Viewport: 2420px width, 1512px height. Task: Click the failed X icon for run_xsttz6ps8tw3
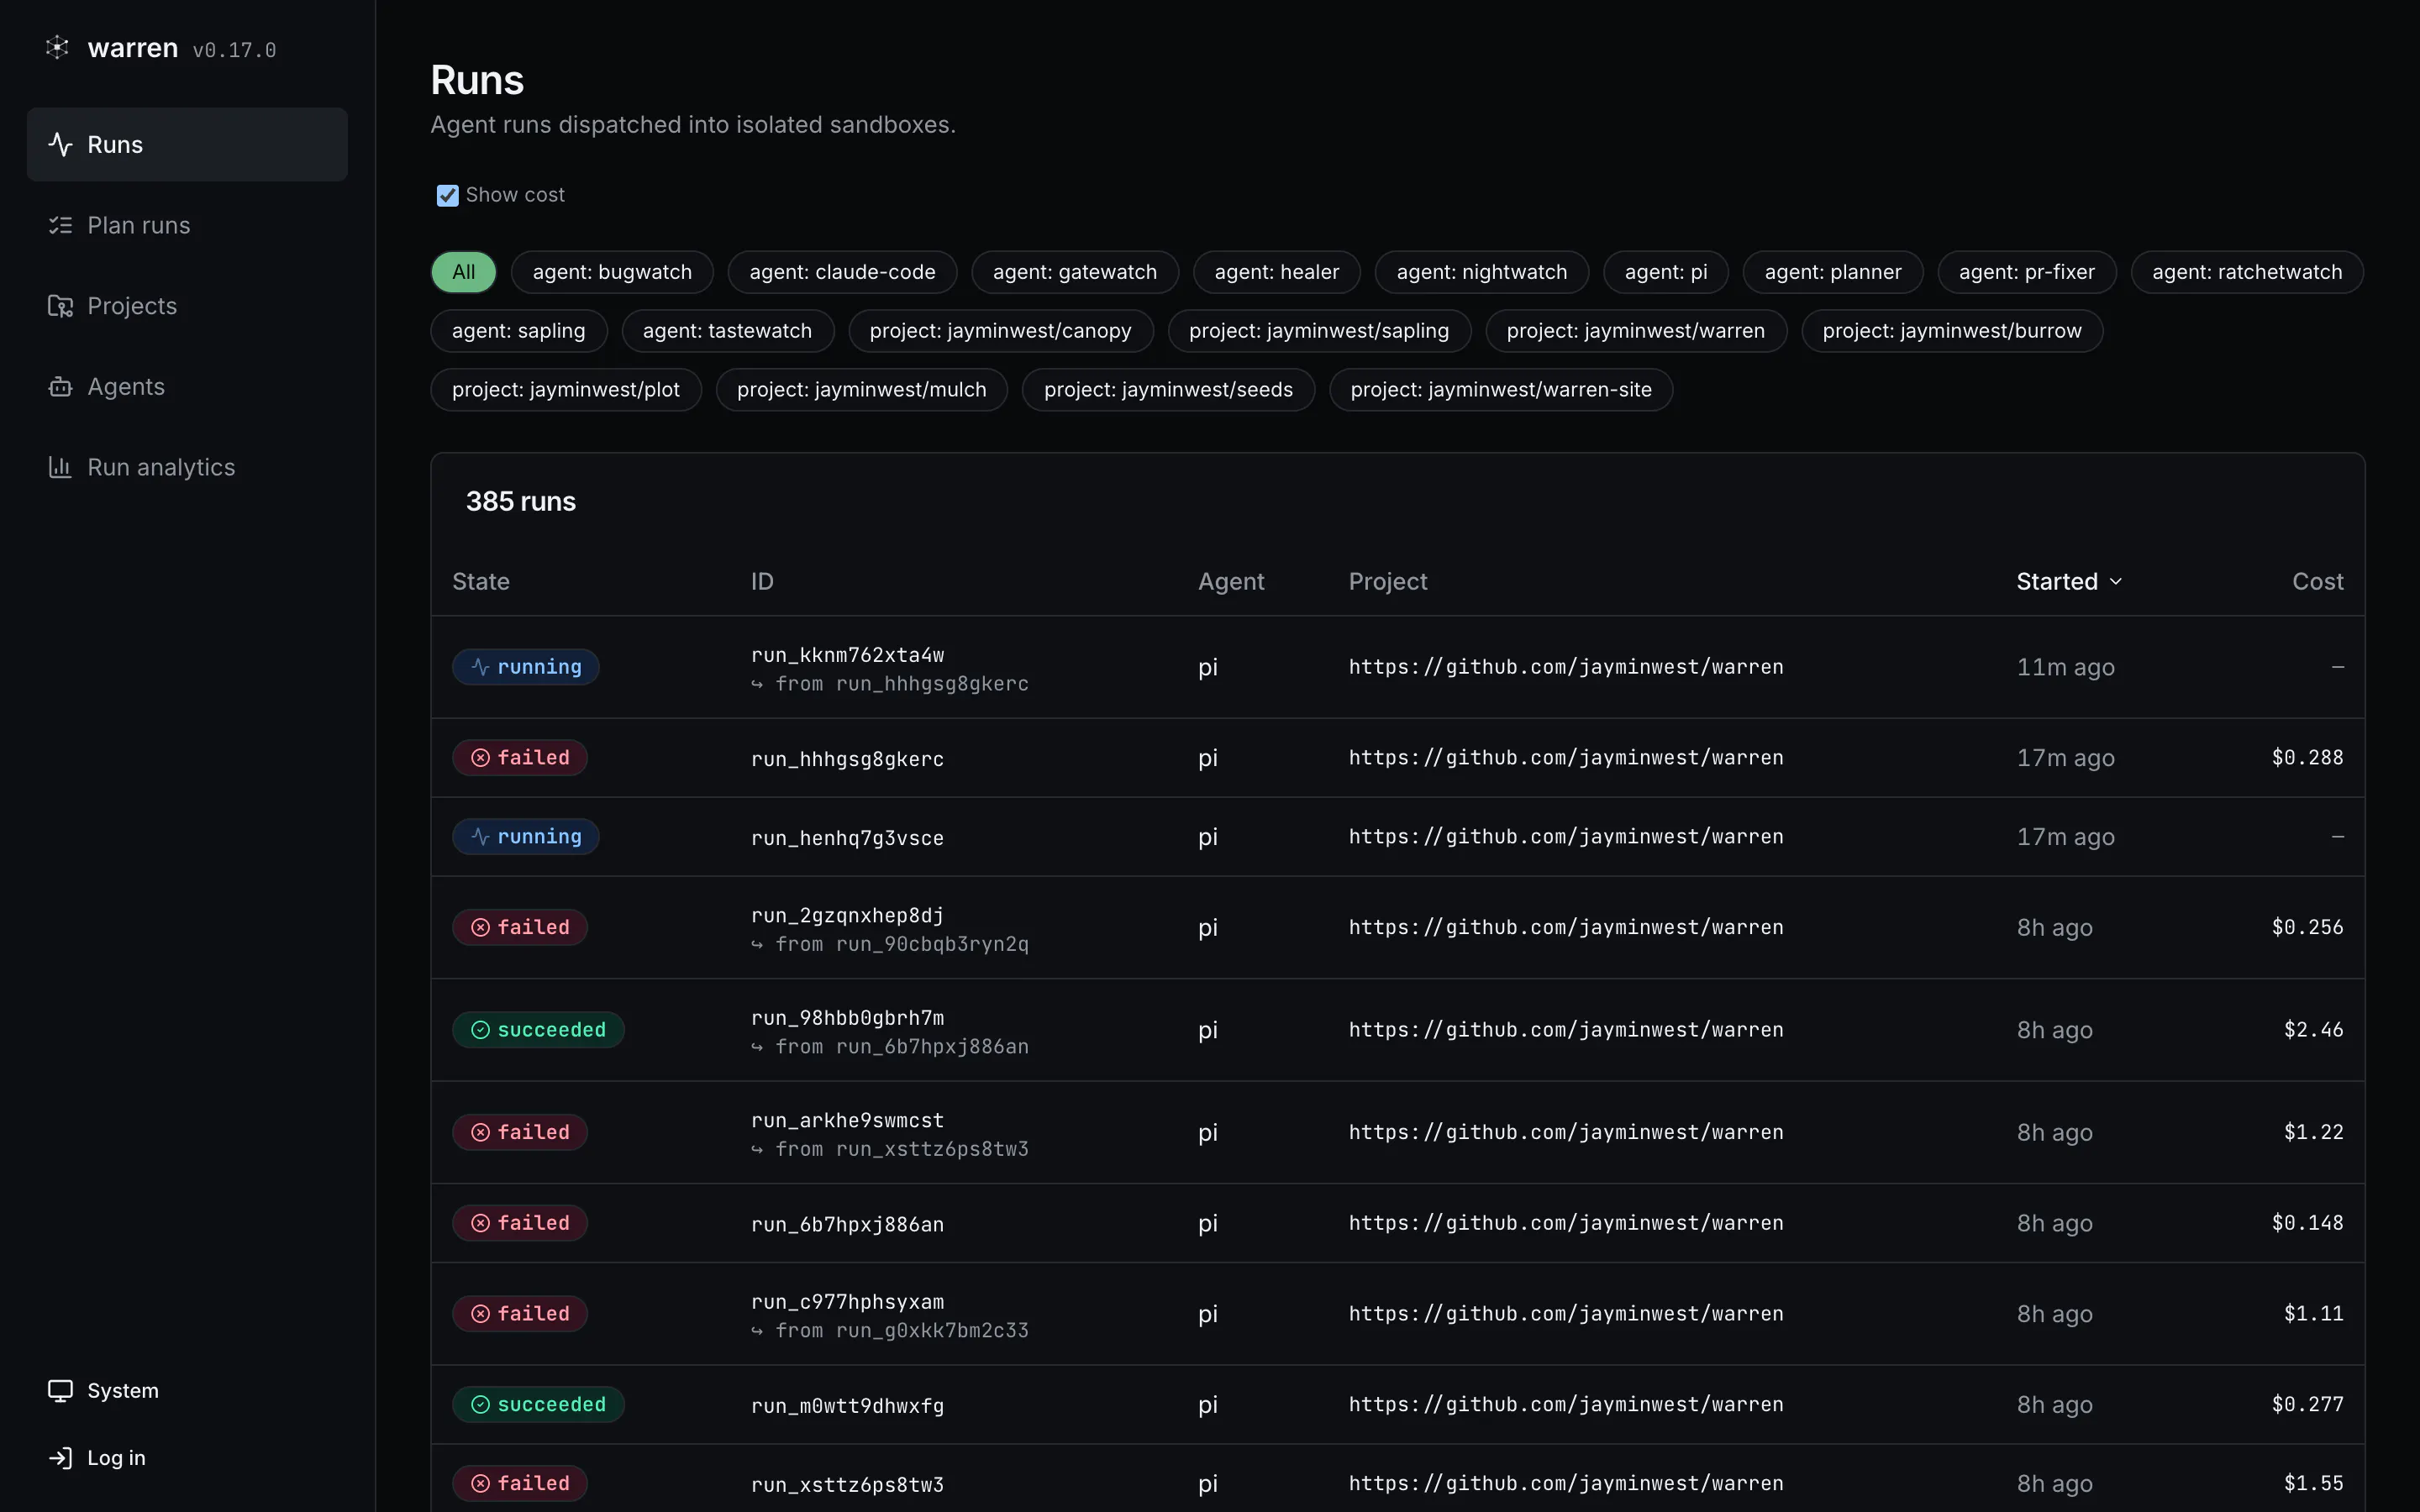(481, 1484)
